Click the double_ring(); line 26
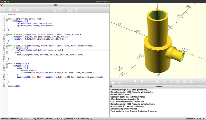This screenshot has width=206, height=120. [x=29, y=70]
